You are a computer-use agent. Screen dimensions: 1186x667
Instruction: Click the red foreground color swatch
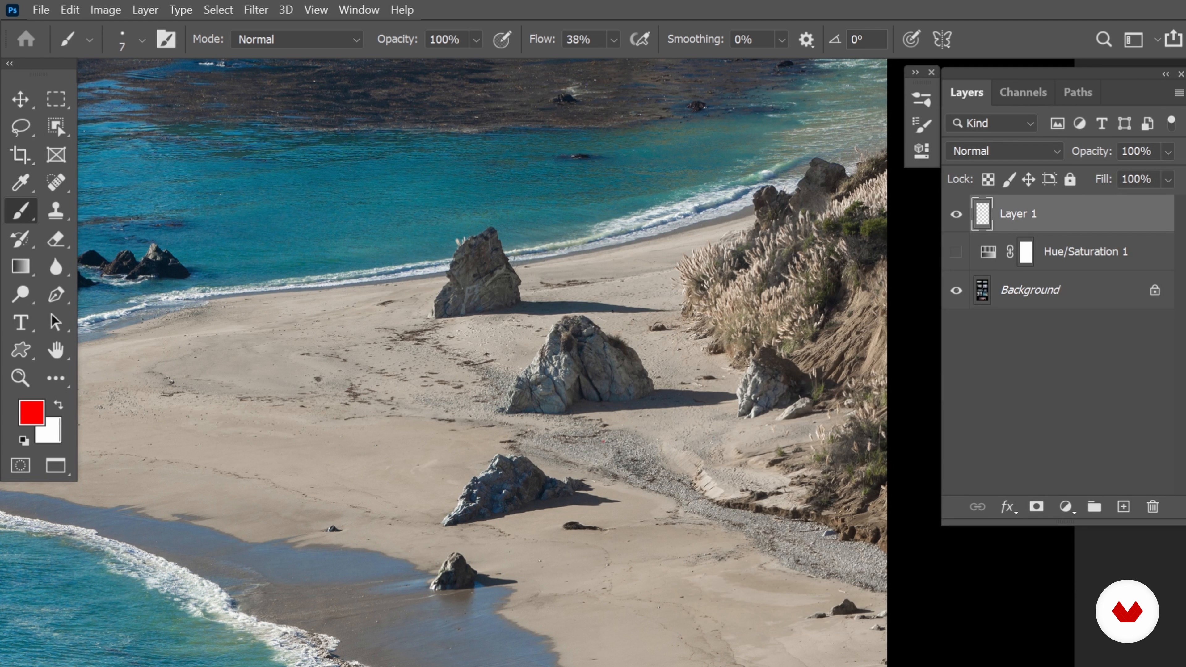coord(31,412)
